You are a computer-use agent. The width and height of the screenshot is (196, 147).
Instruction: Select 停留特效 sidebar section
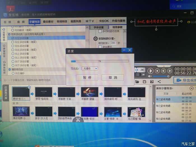[x=4, y=51]
